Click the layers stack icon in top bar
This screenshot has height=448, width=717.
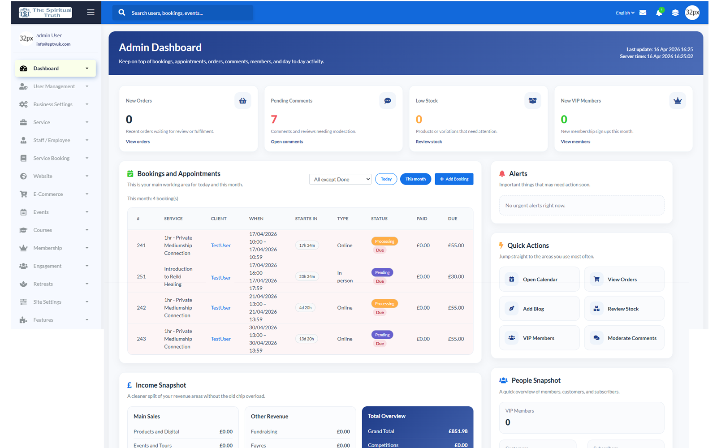[675, 13]
